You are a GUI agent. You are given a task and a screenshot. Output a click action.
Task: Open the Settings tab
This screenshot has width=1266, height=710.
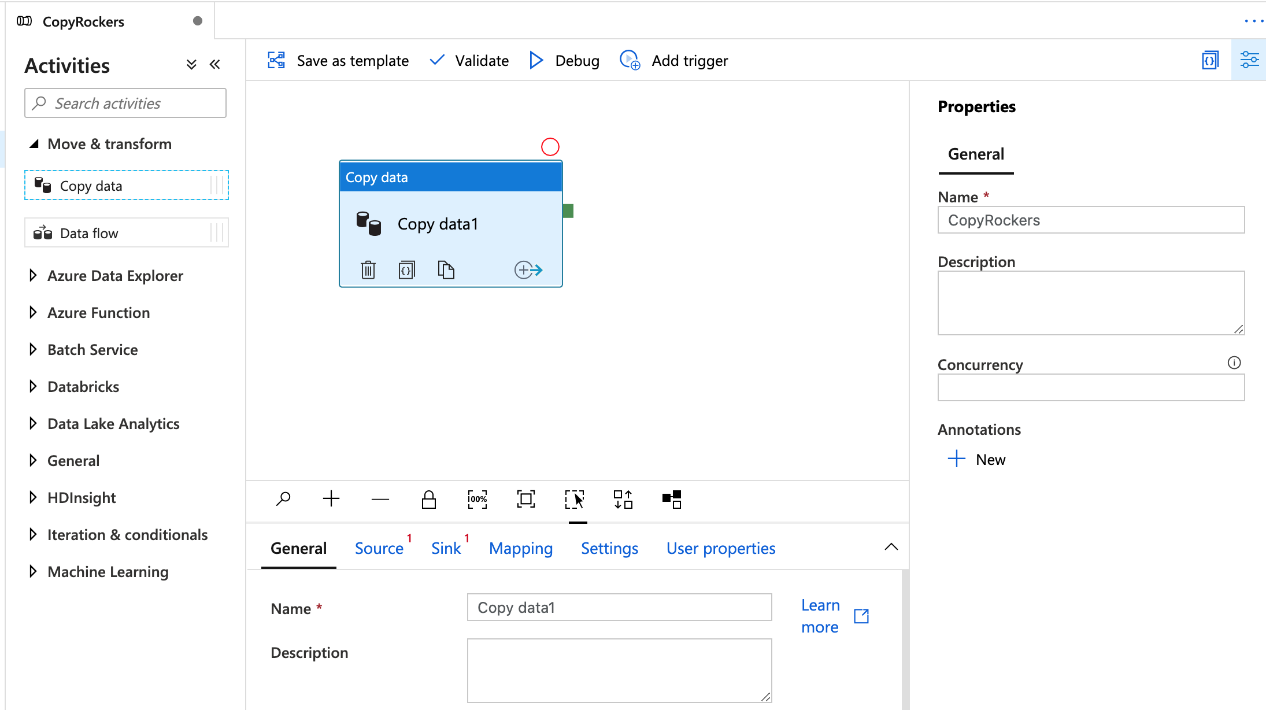coord(609,548)
